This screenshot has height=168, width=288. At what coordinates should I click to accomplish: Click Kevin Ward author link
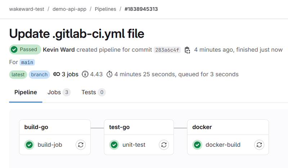(x=59, y=50)
